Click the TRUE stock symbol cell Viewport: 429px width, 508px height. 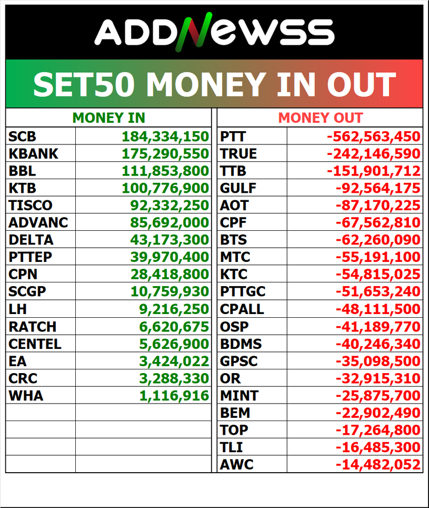click(238, 154)
